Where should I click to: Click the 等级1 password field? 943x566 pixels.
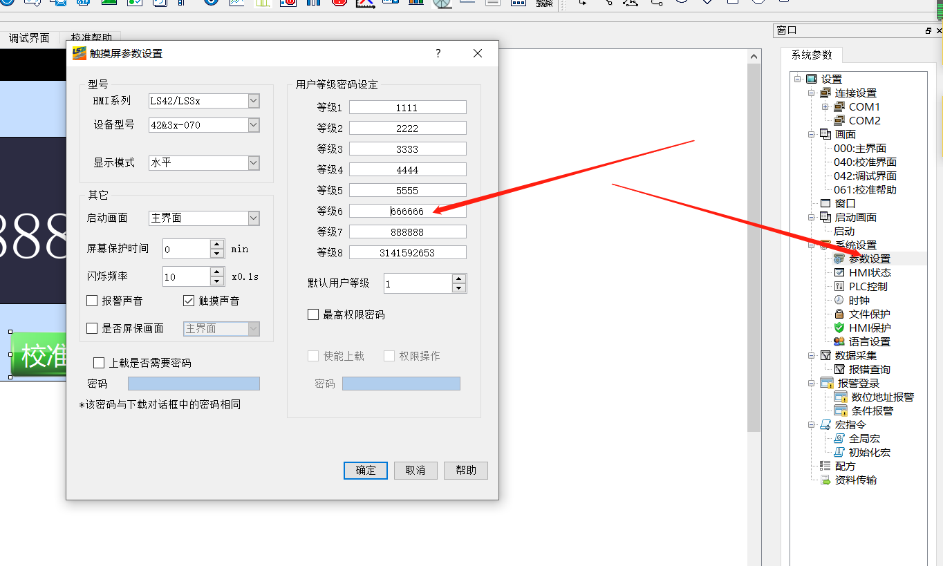(408, 108)
